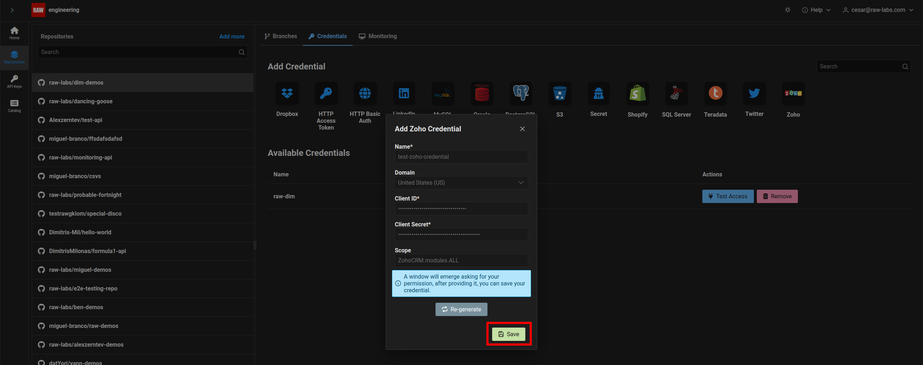Expand the collapsed sidebar chevron
Image resolution: width=923 pixels, height=365 pixels.
12,10
